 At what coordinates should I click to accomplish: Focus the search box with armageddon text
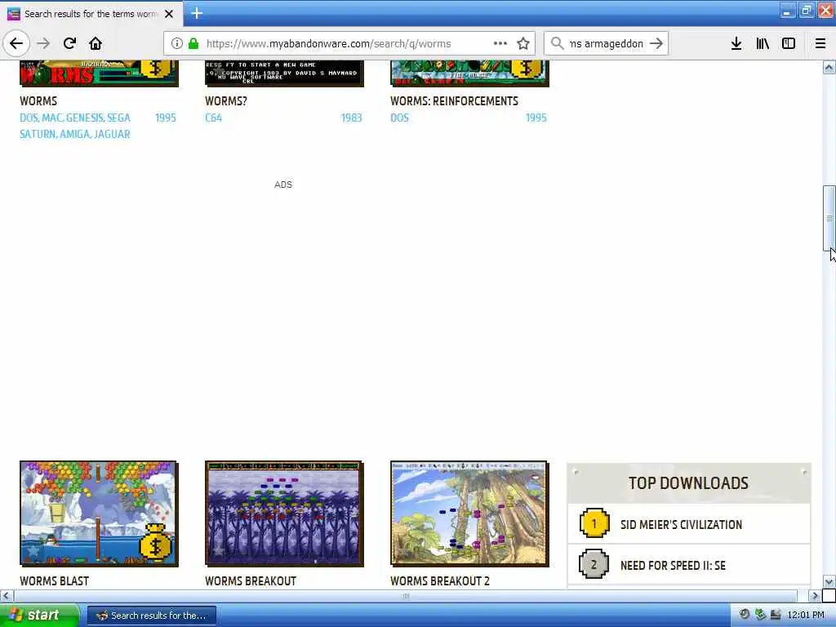tap(607, 44)
